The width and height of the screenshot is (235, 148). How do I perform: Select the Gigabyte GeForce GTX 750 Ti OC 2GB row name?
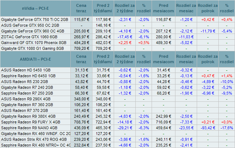35,19
